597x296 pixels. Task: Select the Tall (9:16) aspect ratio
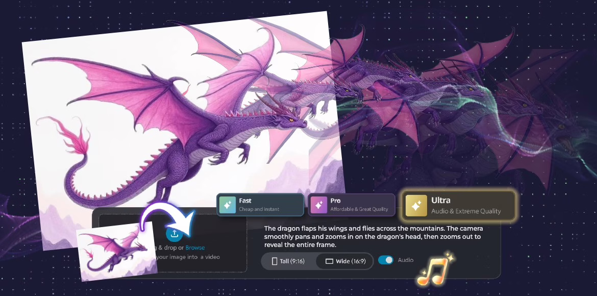(x=288, y=261)
